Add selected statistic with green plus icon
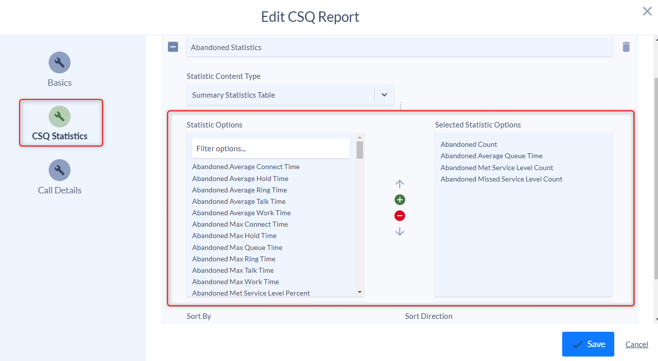This screenshot has height=361, width=658. [x=399, y=199]
